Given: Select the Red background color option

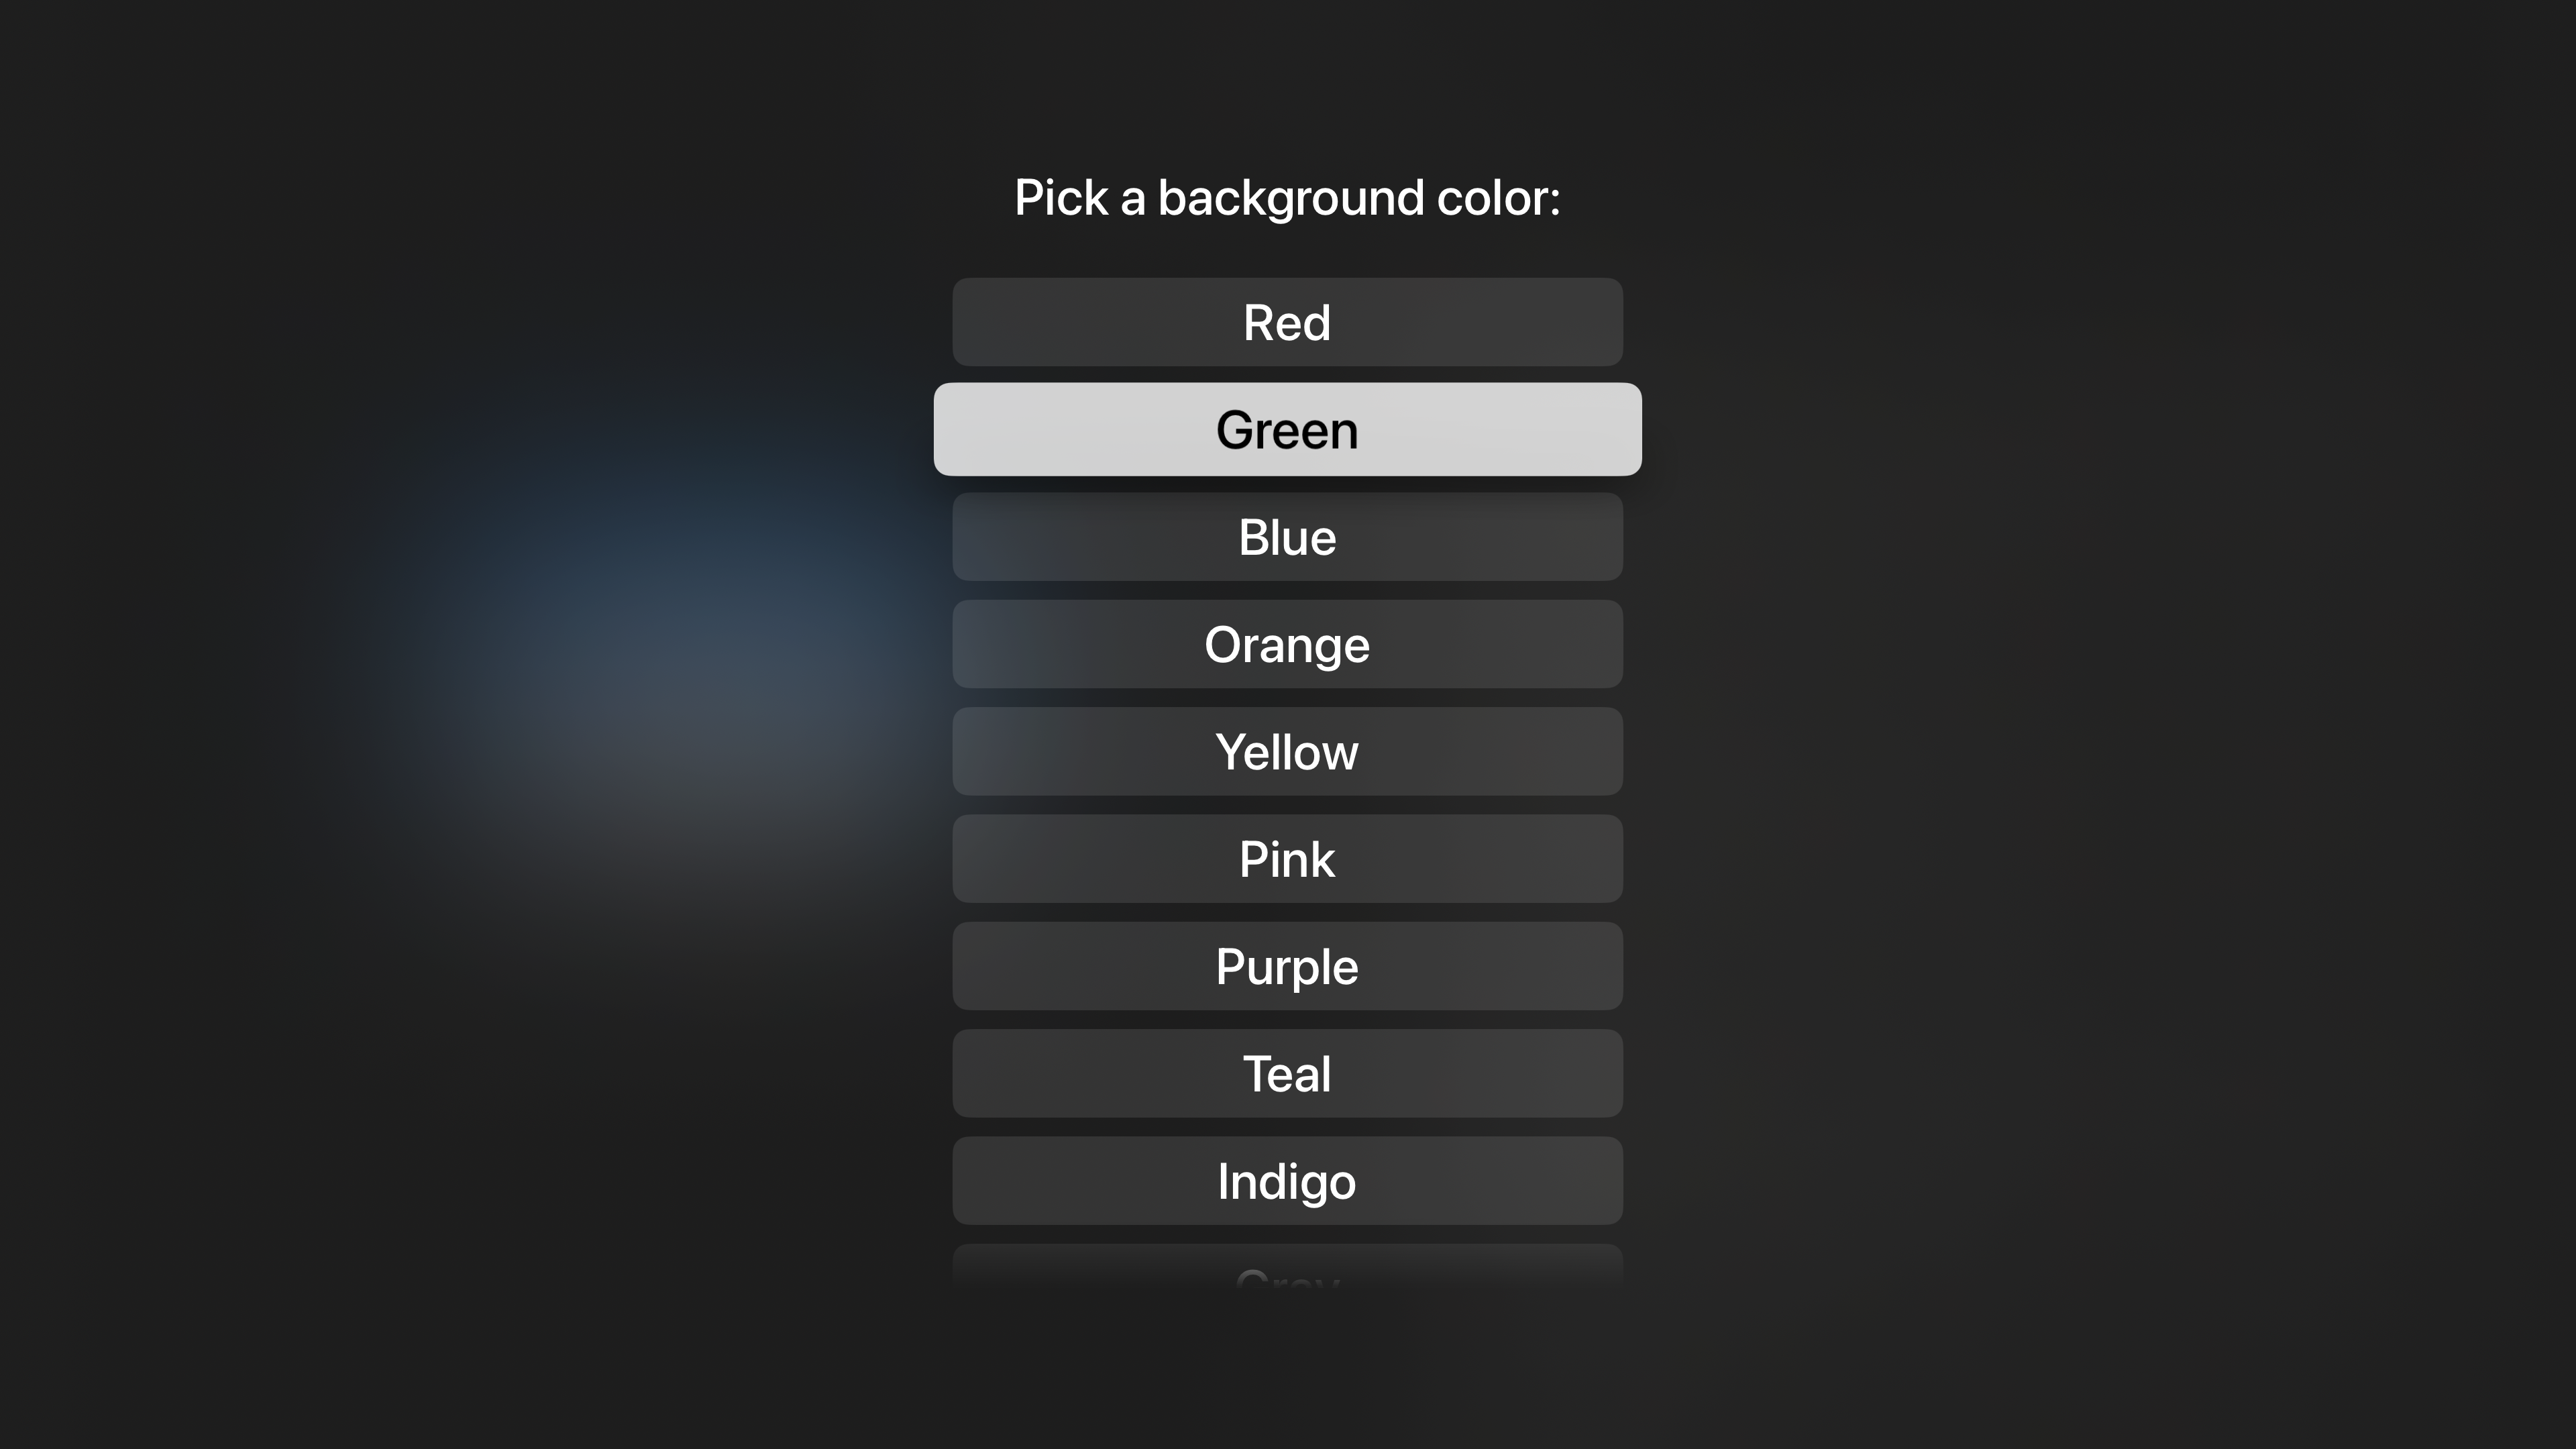Looking at the screenshot, I should 1287,322.
